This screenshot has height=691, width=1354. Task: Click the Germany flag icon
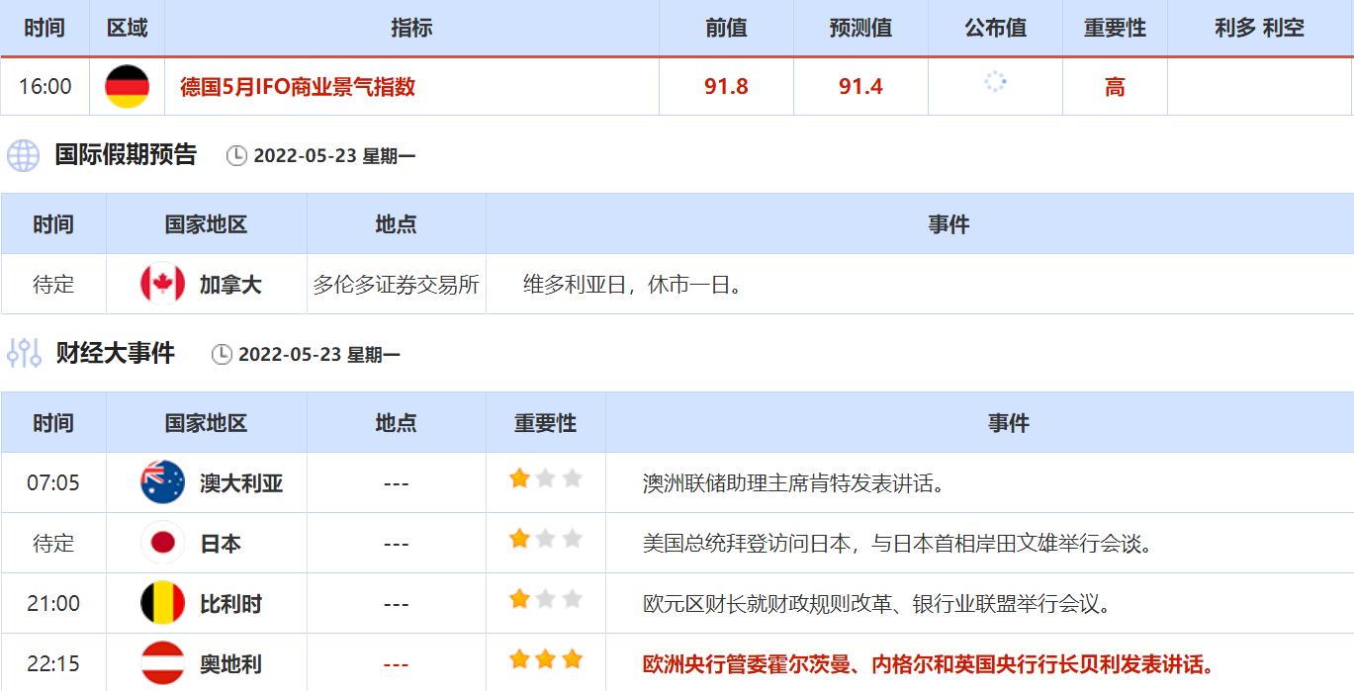pyautogui.click(x=127, y=87)
